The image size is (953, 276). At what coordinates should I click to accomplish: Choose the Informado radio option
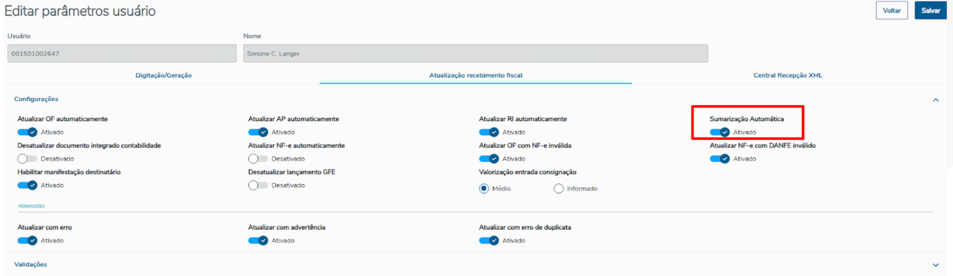point(559,188)
